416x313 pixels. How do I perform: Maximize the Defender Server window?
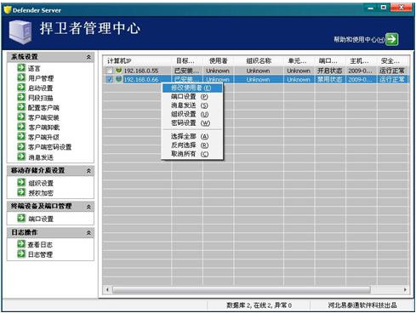pos(384,8)
